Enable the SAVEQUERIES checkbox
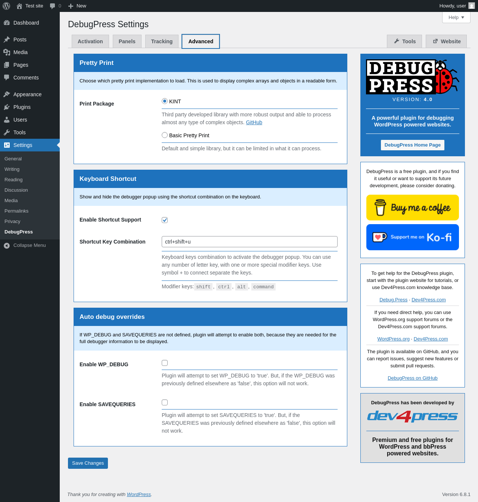 point(165,402)
